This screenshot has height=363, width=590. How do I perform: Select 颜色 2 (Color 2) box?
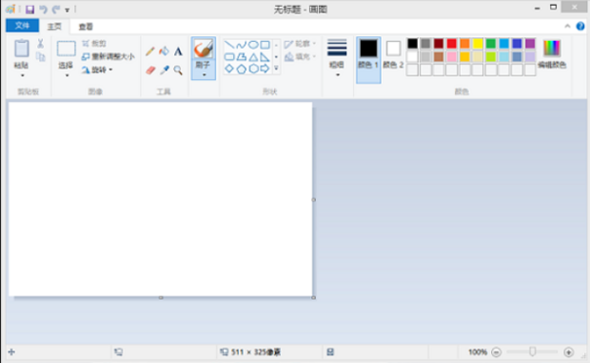(x=393, y=55)
